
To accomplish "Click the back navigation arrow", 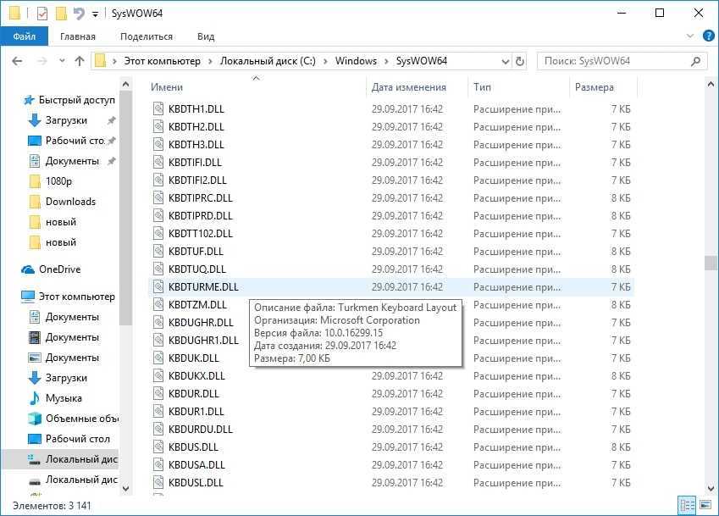I will click(x=17, y=61).
